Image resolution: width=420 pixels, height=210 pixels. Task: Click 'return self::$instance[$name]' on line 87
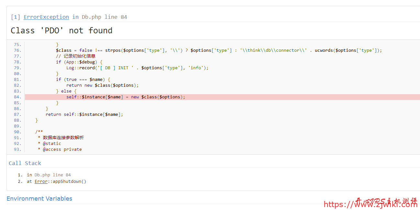pos(84,115)
